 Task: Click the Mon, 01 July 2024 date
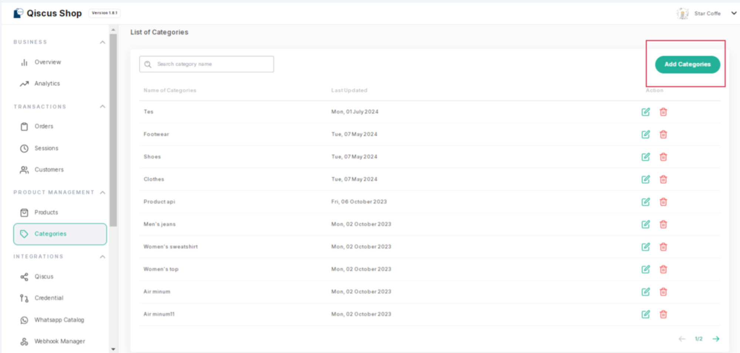click(355, 112)
